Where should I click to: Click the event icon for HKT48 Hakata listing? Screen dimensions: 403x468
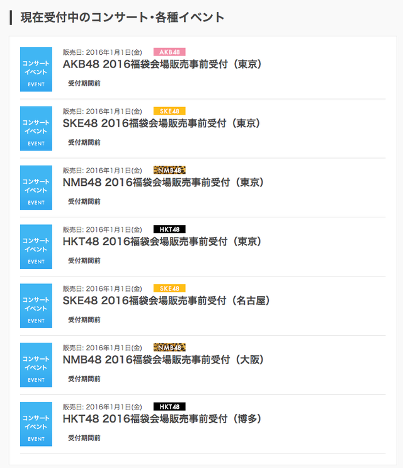(36, 425)
